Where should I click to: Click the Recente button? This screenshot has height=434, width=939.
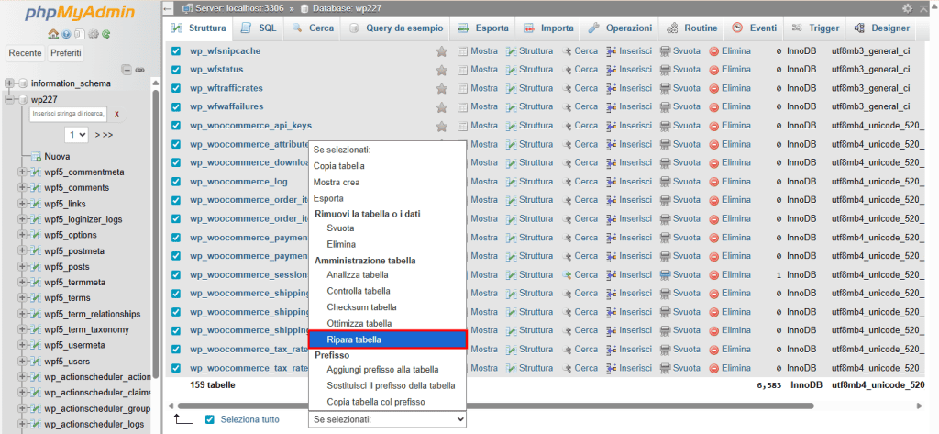25,53
